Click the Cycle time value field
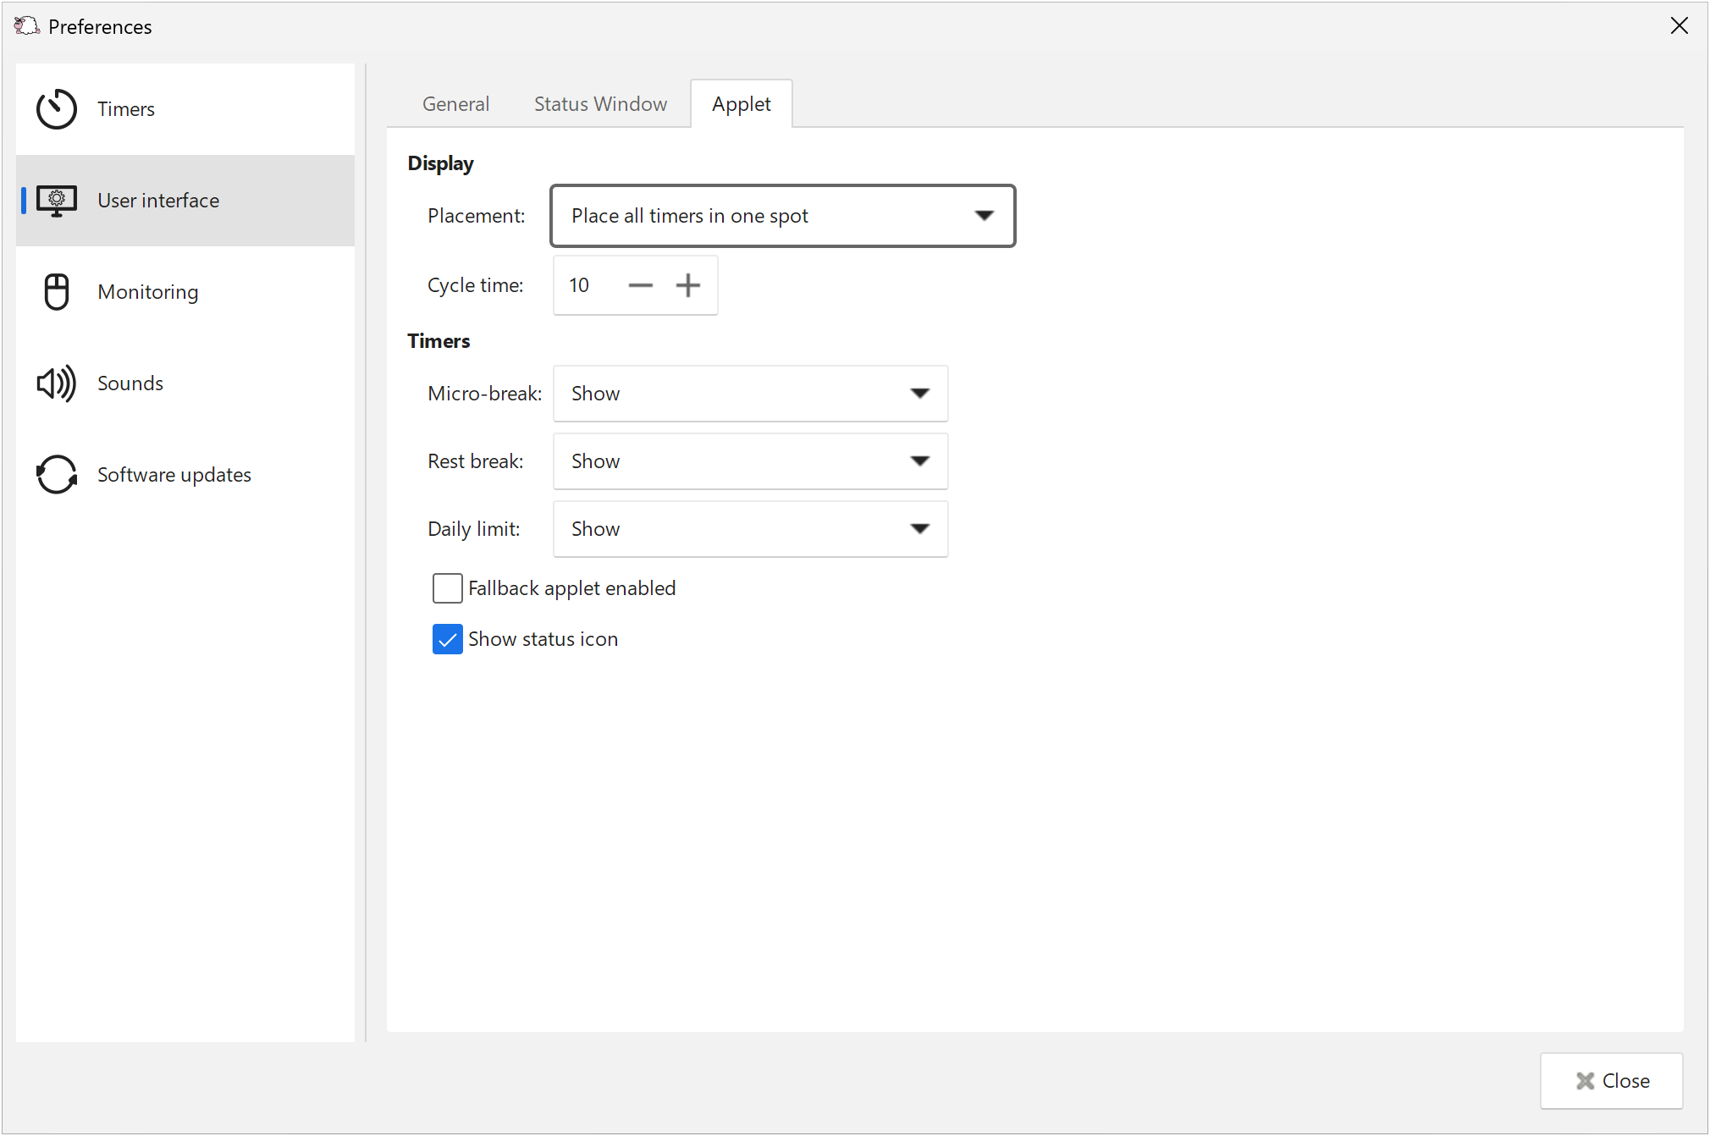The image size is (1710, 1136). coord(587,286)
